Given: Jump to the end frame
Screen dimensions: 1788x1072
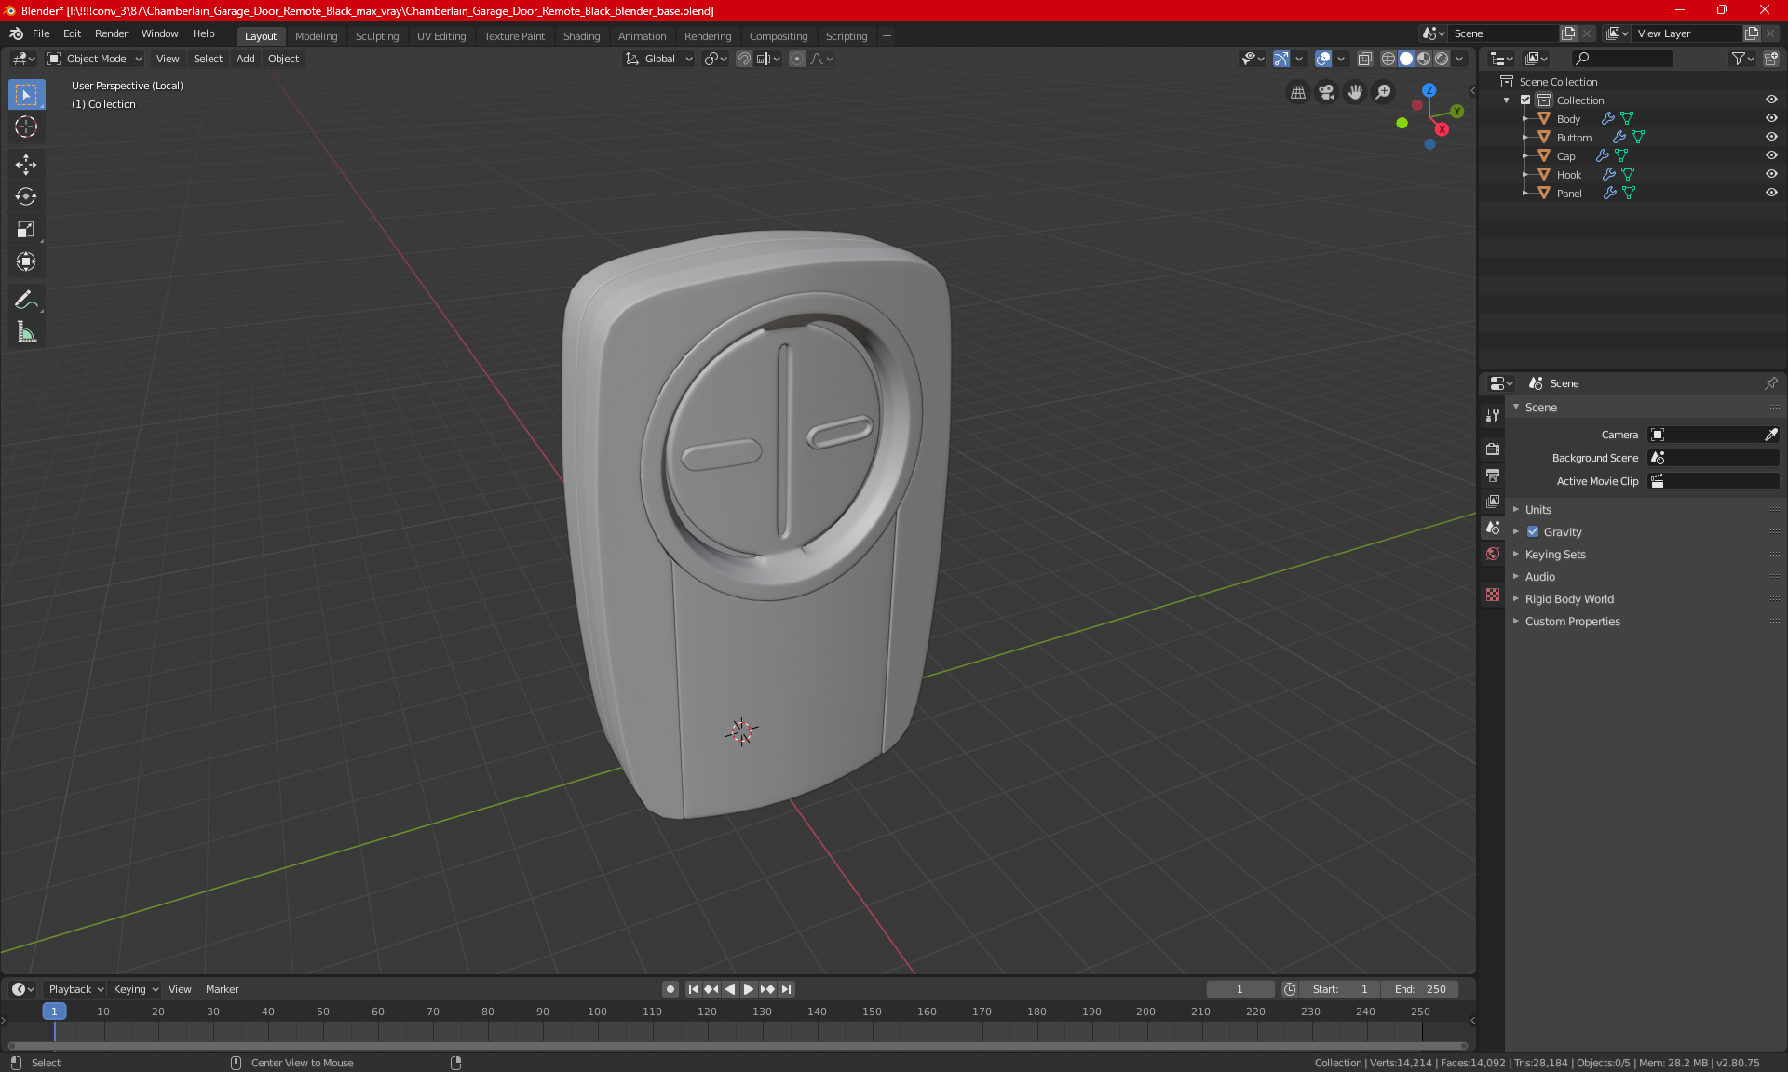Looking at the screenshot, I should 787,989.
